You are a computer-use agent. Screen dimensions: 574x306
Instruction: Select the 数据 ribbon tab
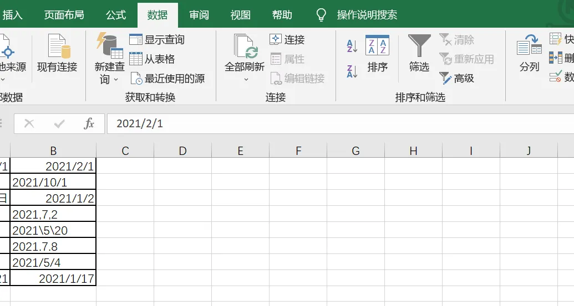158,15
